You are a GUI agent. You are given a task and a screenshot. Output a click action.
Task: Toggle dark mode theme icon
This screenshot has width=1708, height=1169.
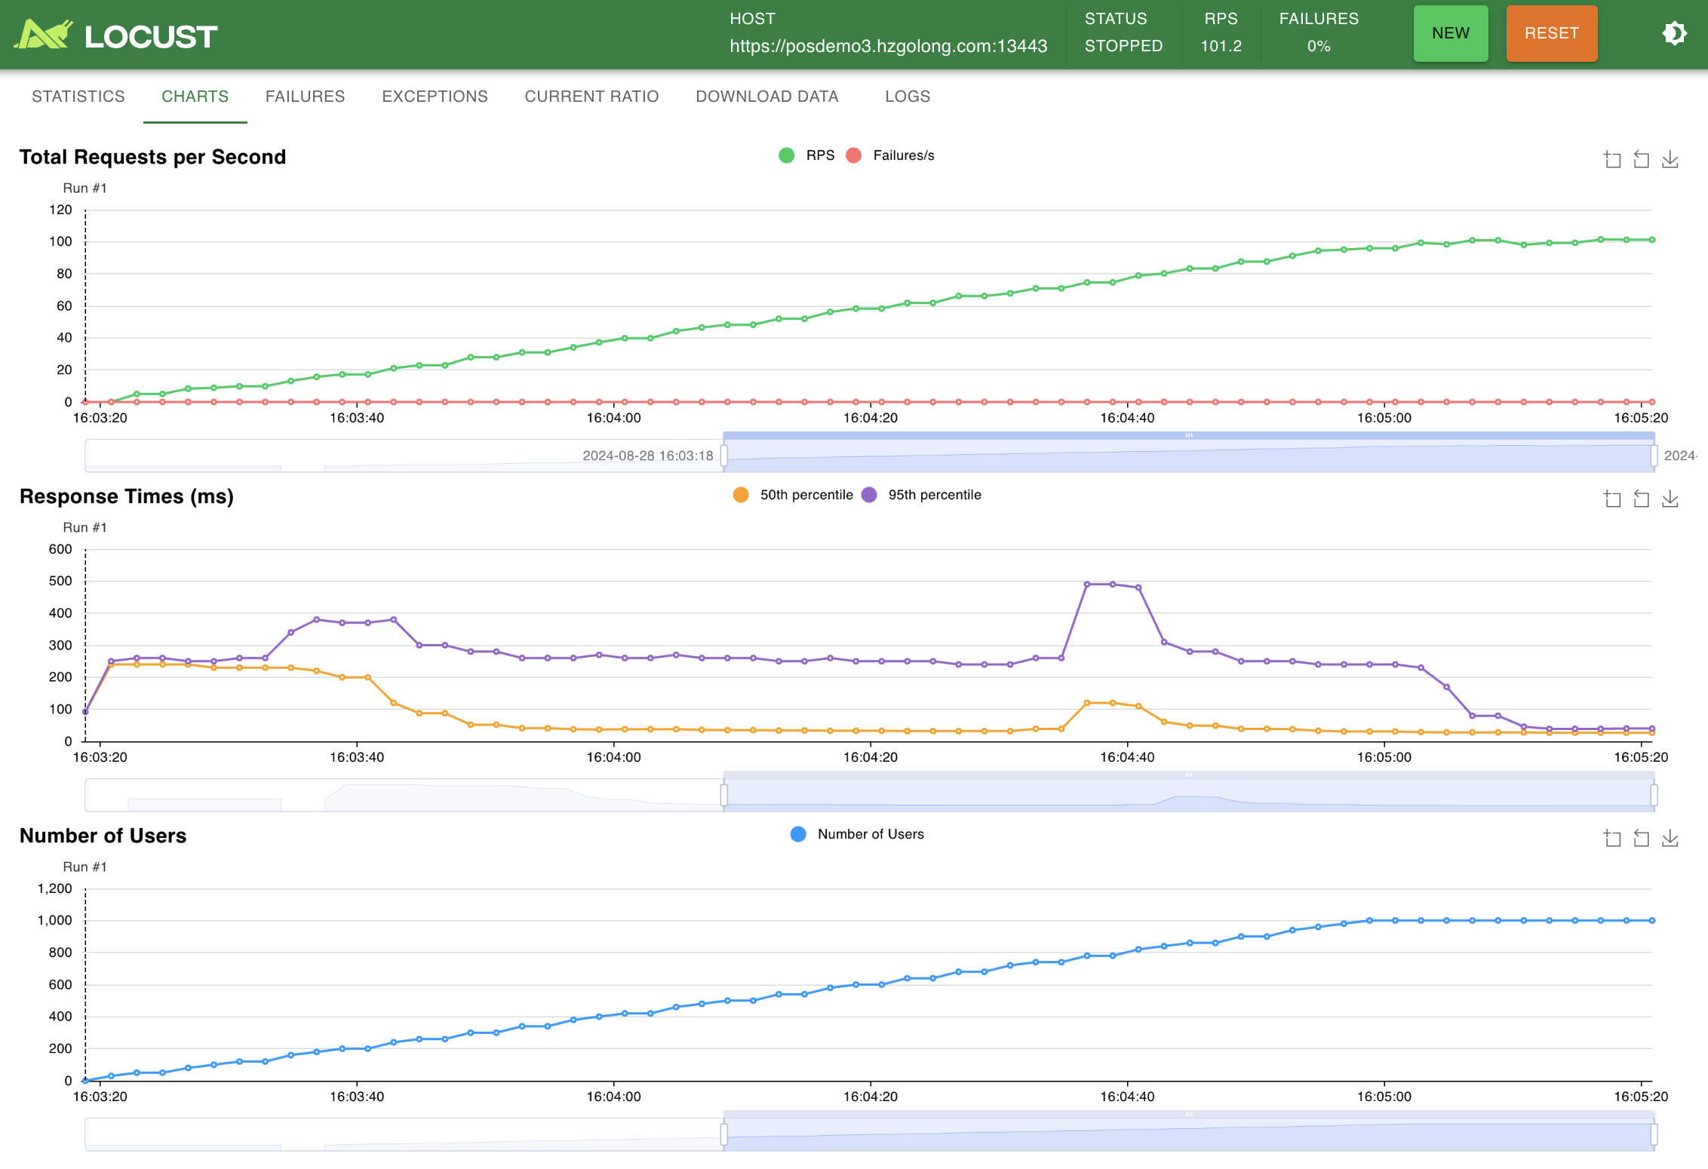(x=1674, y=33)
